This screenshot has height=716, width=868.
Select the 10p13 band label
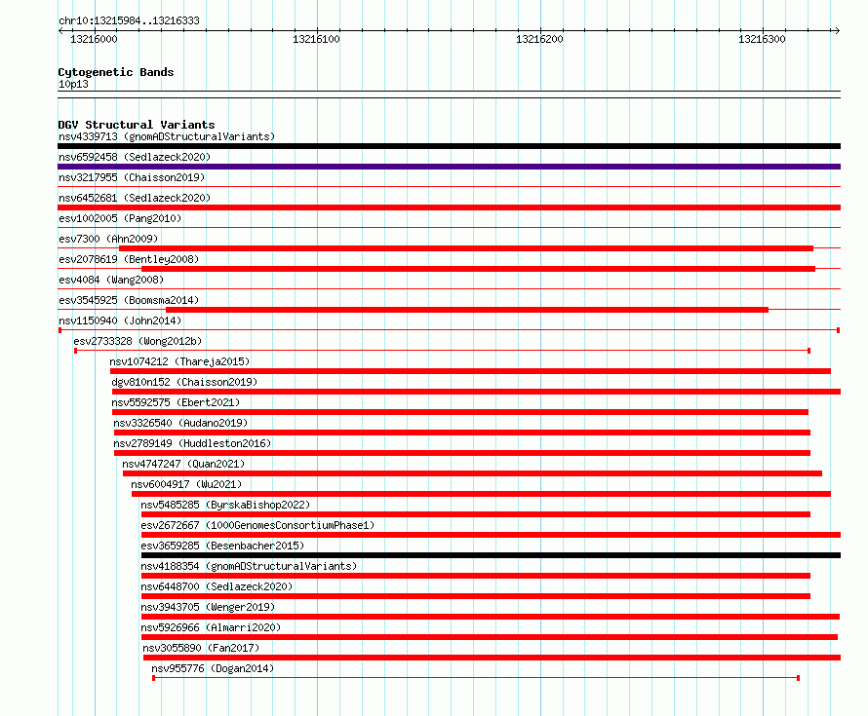tap(73, 84)
